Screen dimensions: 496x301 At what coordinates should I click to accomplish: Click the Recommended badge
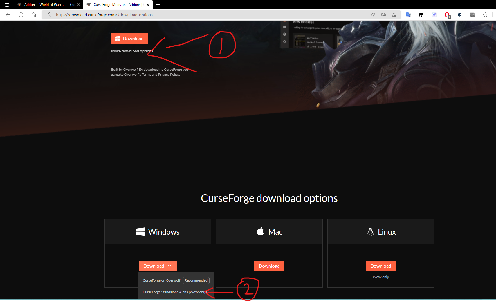[x=196, y=280]
